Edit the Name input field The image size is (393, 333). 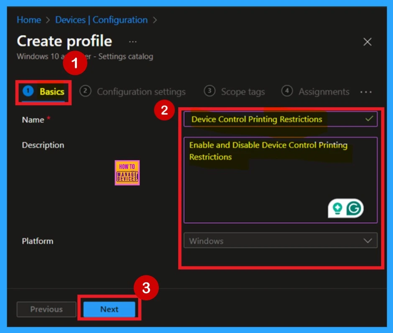[x=281, y=119]
